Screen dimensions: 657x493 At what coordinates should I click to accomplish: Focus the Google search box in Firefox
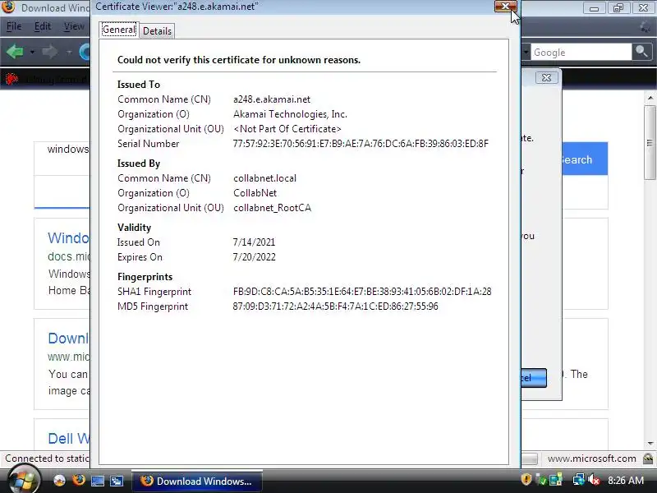[x=581, y=53]
